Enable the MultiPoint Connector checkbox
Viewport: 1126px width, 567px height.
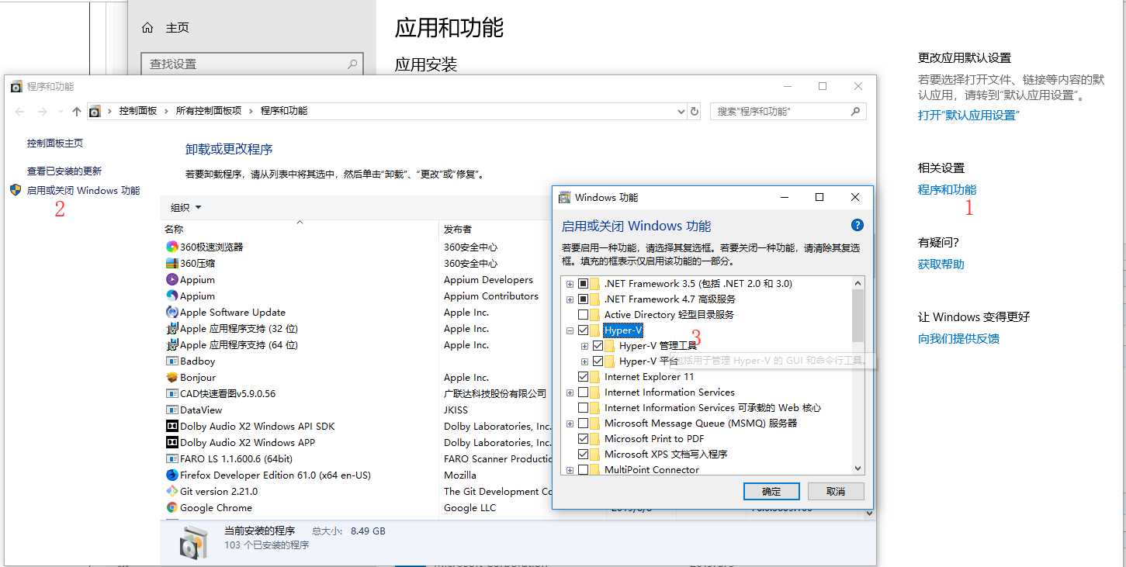tap(583, 469)
